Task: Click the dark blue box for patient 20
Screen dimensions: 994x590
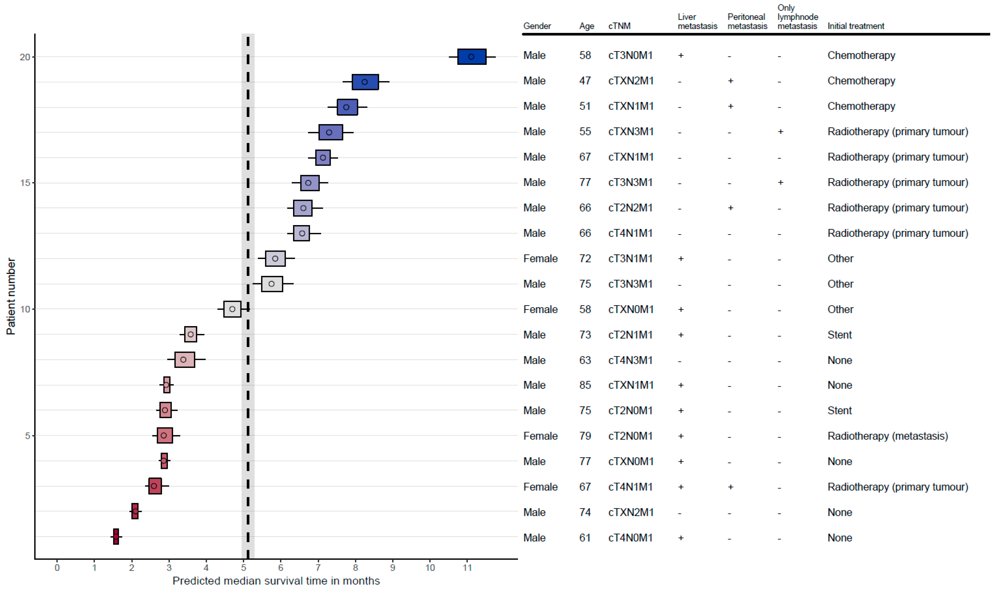Action: (x=471, y=56)
